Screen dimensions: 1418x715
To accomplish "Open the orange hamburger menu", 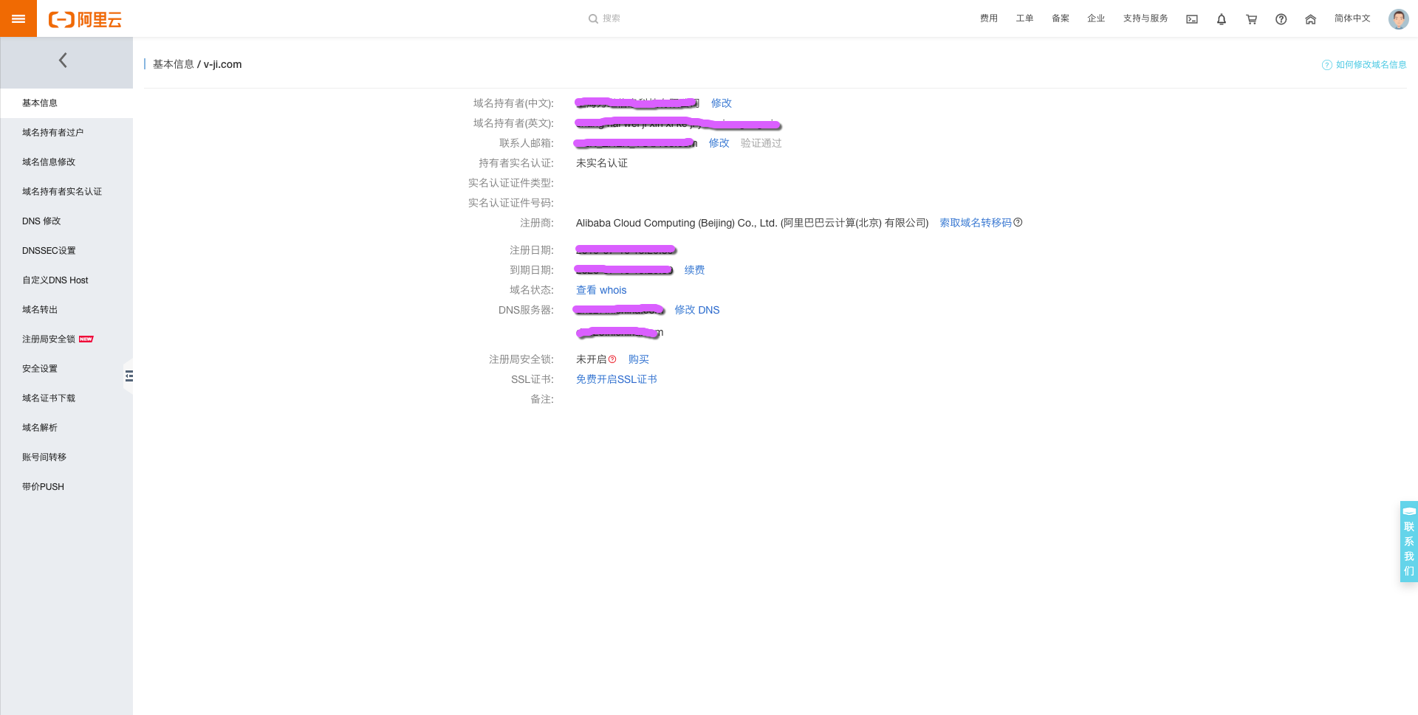I will (x=18, y=18).
